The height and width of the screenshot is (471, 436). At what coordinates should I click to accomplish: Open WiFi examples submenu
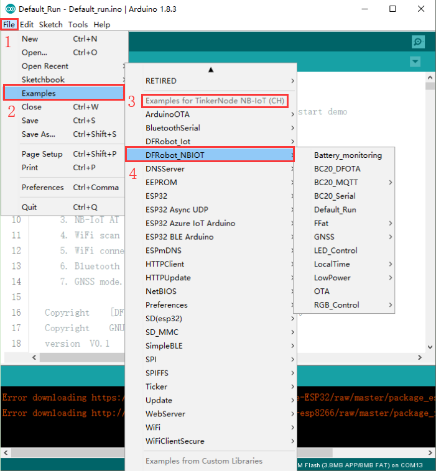pos(211,428)
